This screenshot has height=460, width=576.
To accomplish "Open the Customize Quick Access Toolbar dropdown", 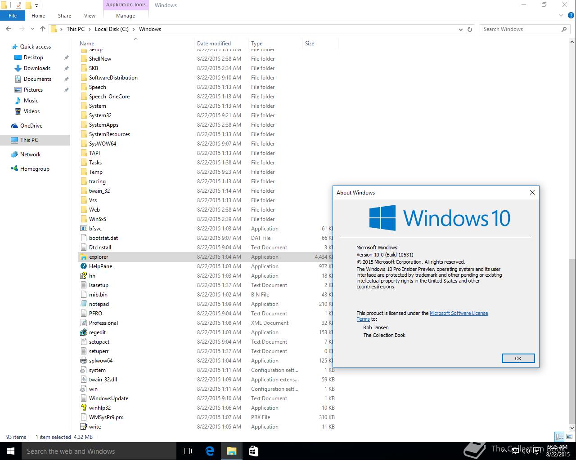I will (x=37, y=6).
